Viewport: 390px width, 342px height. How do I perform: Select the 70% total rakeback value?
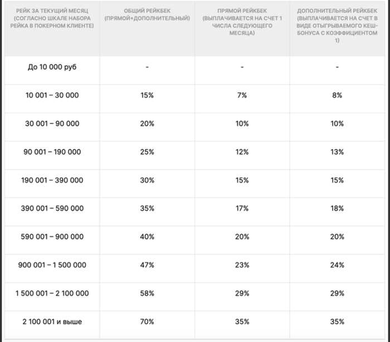point(147,321)
